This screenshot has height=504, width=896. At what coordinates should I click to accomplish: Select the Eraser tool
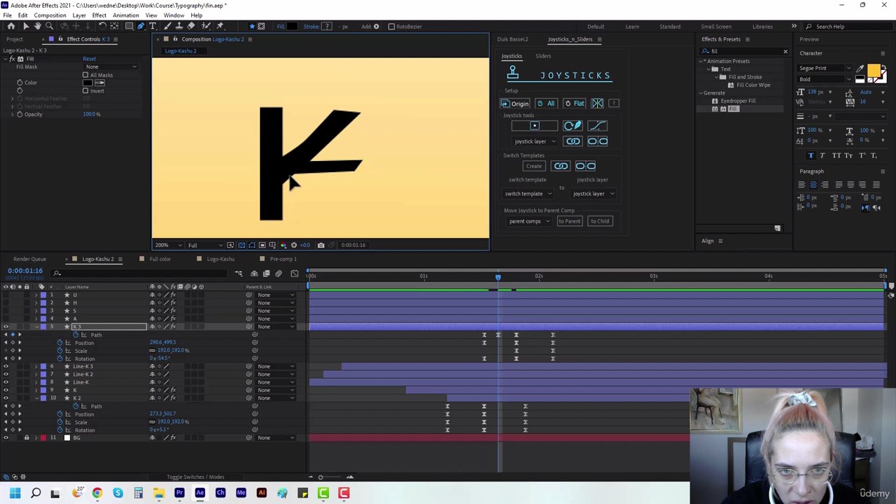191,27
